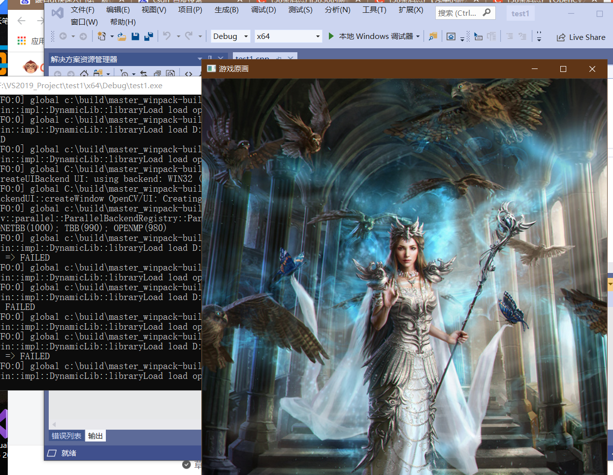Click the Open File folder icon

pyautogui.click(x=122, y=36)
